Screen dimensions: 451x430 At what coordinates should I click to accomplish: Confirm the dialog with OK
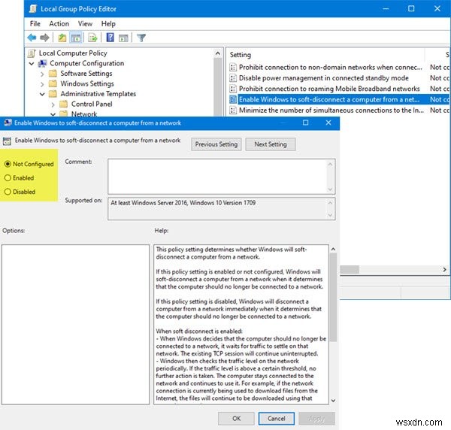tap(236, 418)
